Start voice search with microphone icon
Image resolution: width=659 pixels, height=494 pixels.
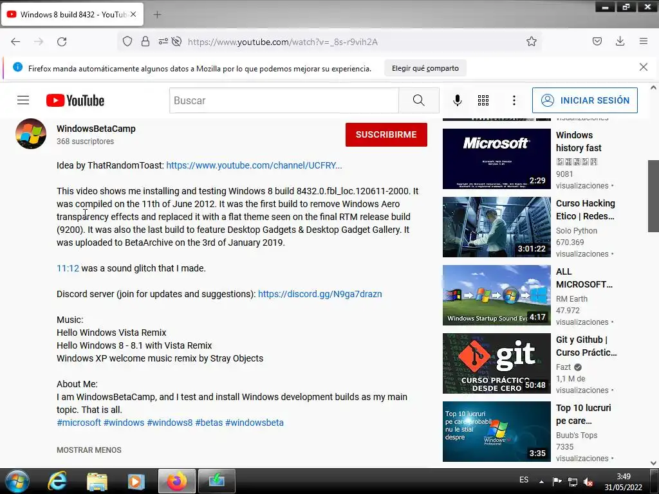[x=458, y=100]
